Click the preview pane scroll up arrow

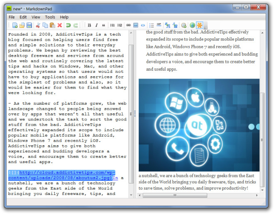(262, 33)
